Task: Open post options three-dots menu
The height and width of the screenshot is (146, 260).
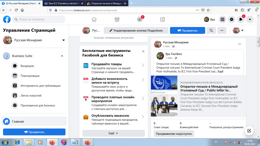Action: pyautogui.click(x=240, y=44)
